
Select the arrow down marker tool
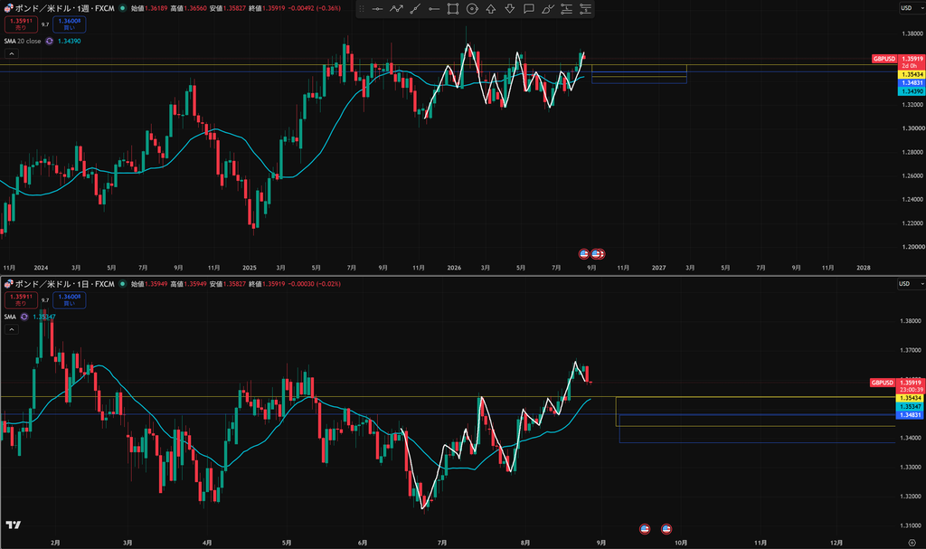tap(510, 9)
